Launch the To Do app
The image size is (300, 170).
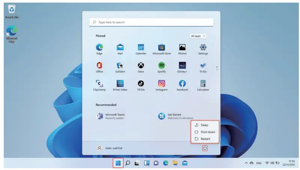click(203, 67)
